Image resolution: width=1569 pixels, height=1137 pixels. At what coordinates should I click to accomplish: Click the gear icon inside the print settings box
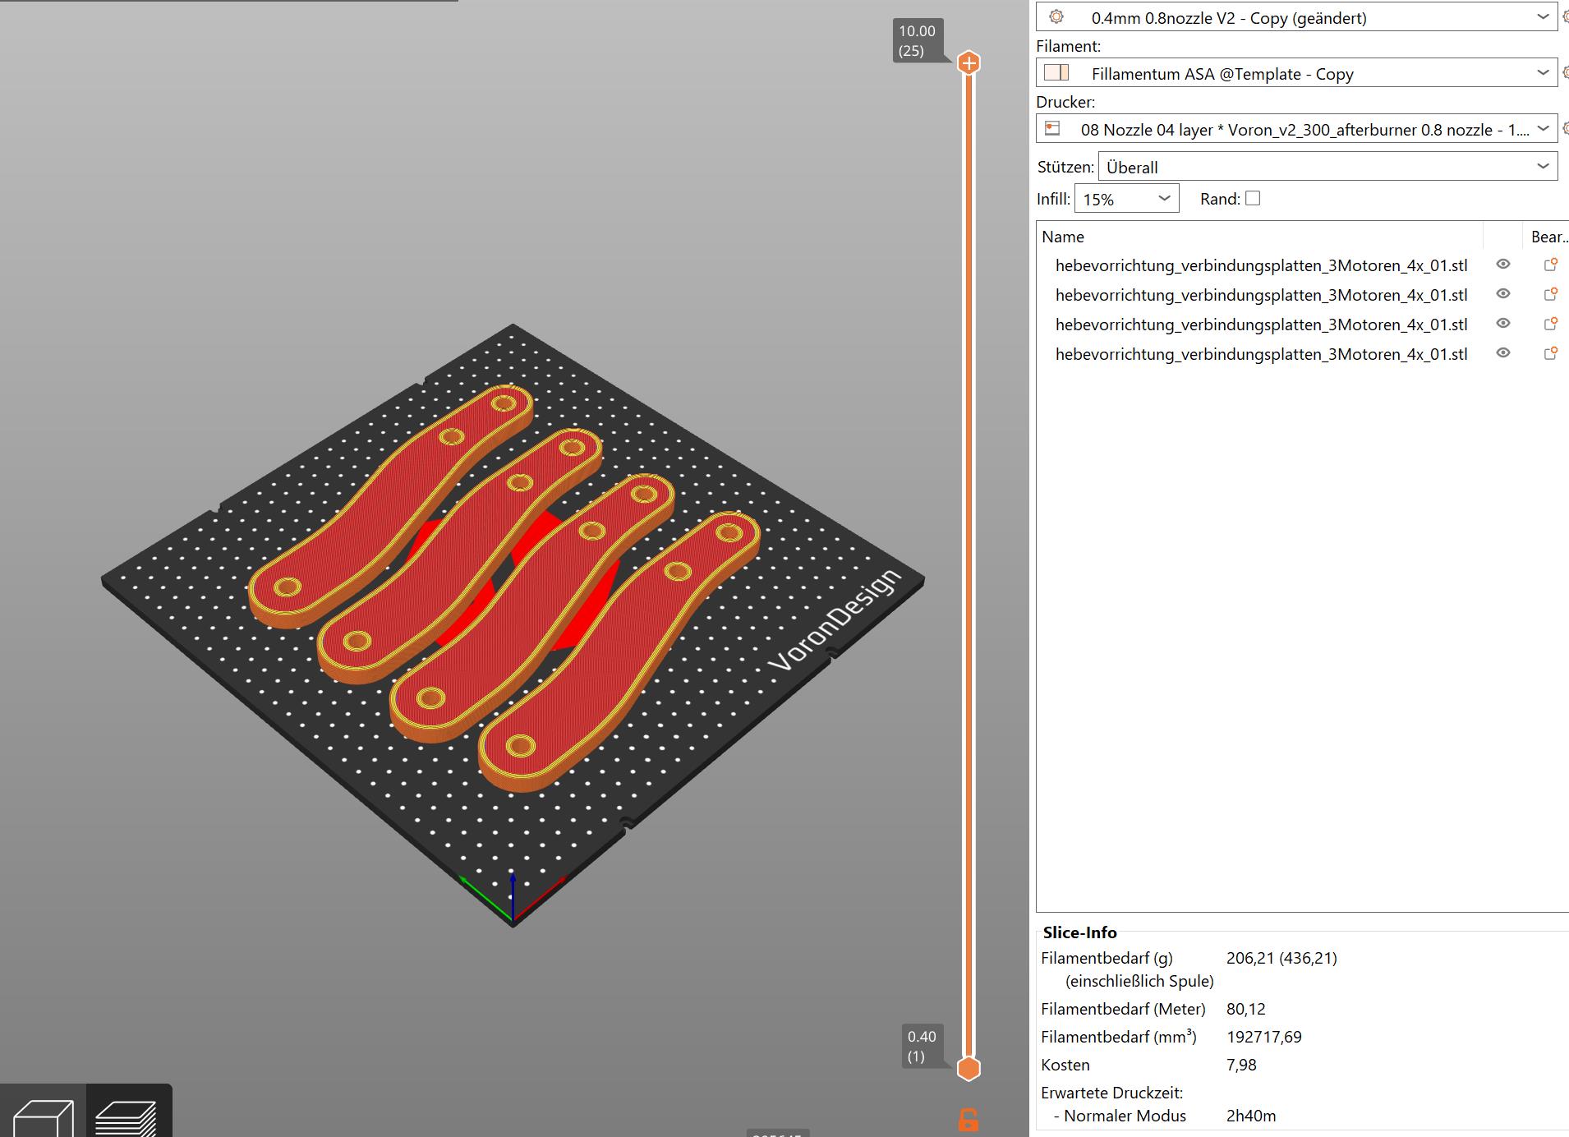[1056, 17]
